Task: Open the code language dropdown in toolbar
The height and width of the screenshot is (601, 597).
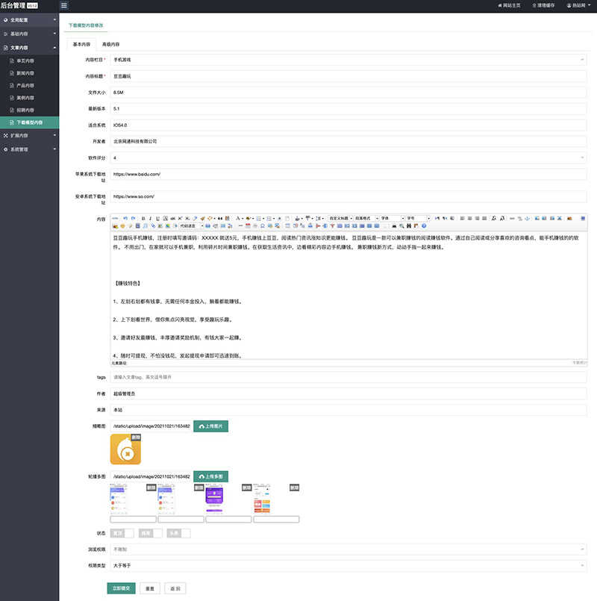Action: coord(191,225)
